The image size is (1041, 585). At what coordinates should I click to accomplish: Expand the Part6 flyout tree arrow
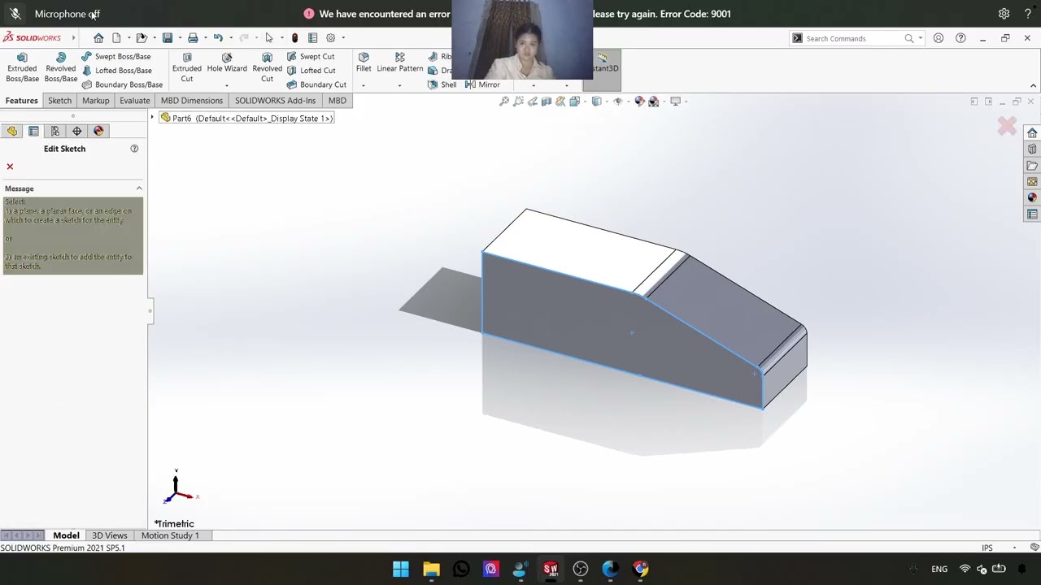(x=152, y=118)
